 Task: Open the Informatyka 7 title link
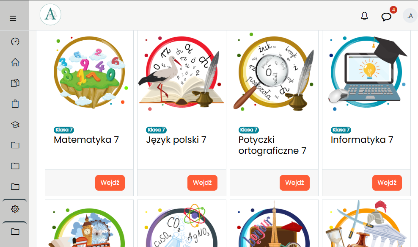[x=362, y=140]
